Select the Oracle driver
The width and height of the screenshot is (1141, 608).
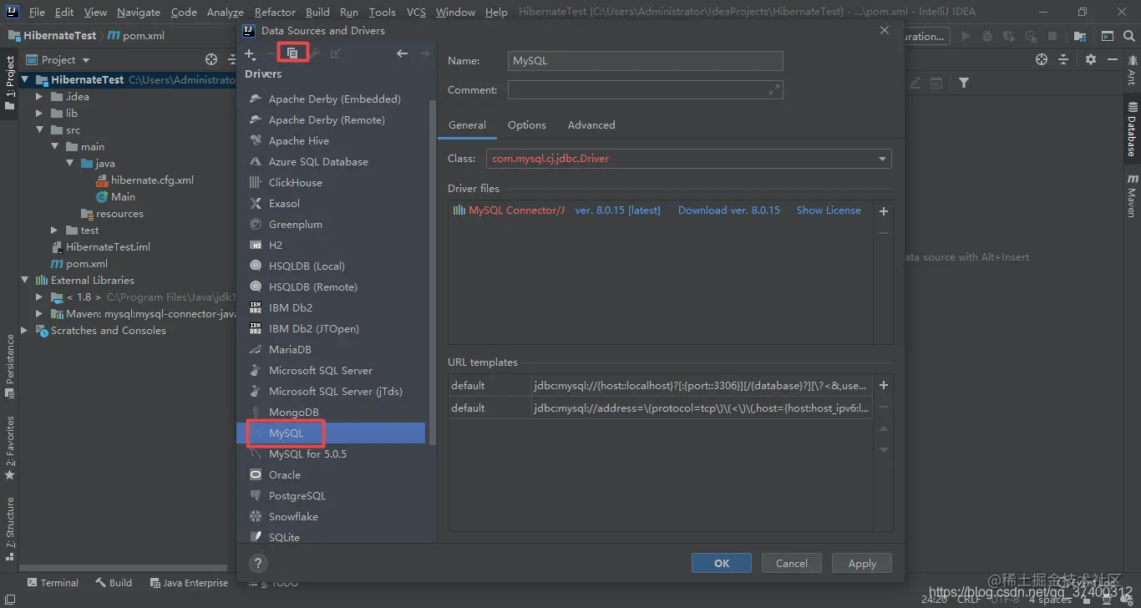(285, 475)
